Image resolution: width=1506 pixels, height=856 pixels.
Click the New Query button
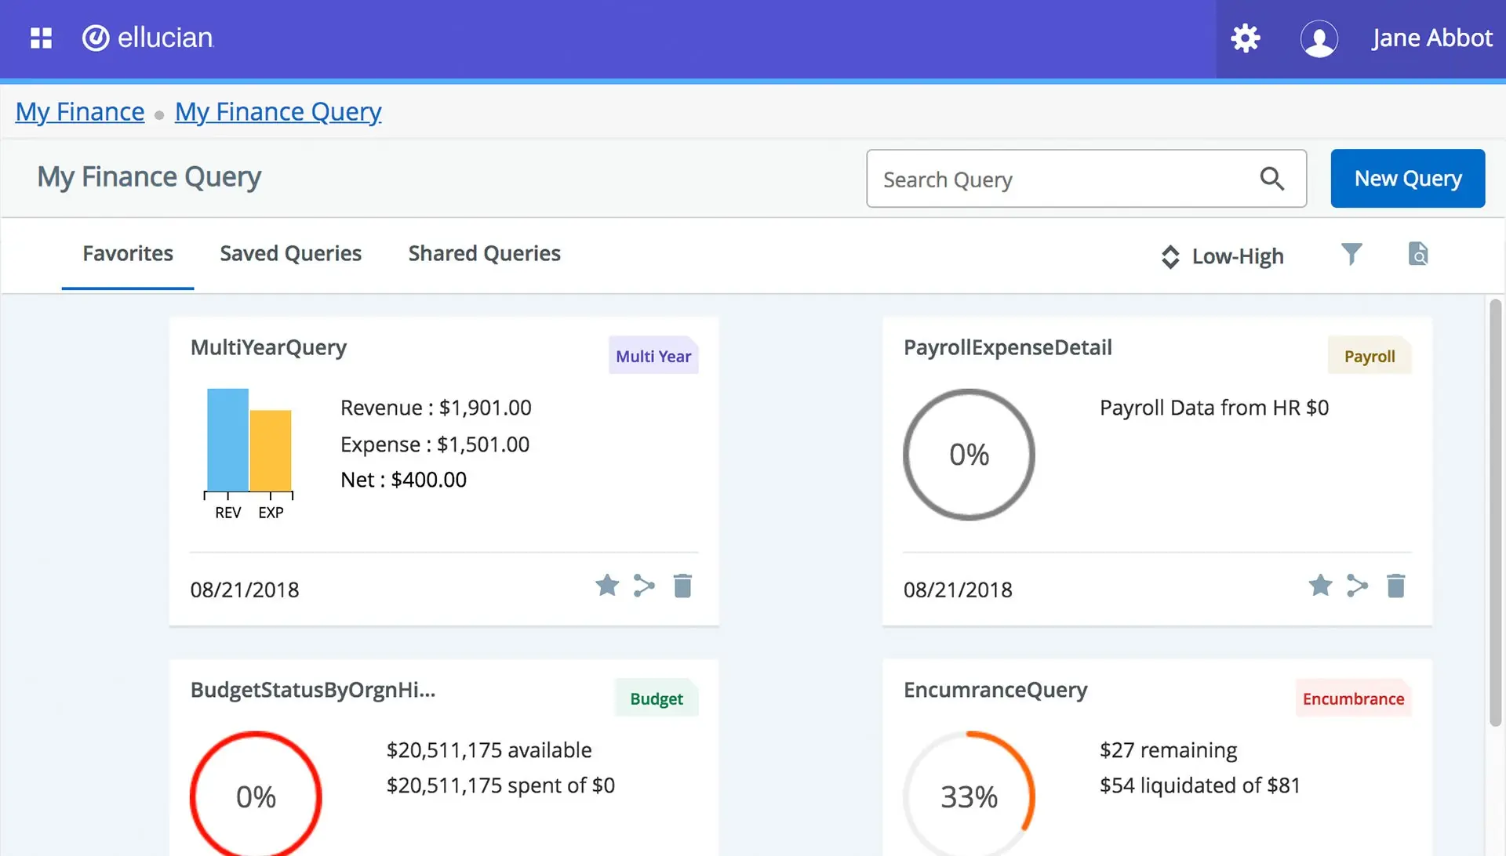[1407, 179]
